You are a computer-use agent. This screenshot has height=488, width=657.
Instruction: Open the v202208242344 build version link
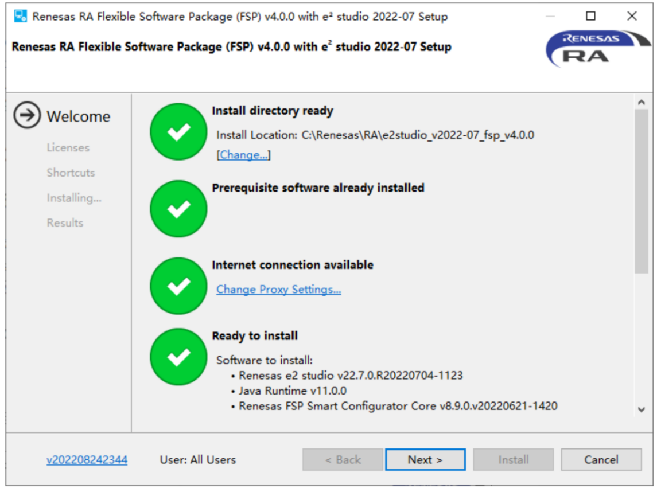pos(87,460)
